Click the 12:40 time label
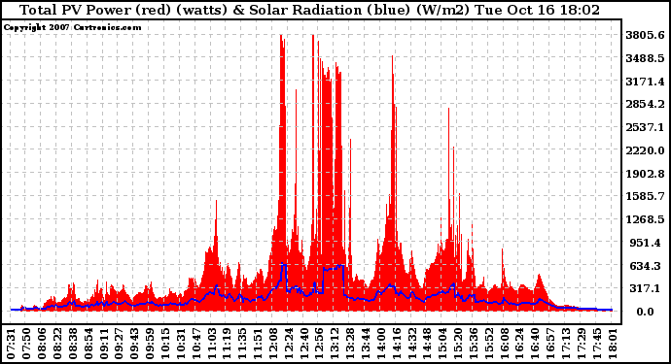The image size is (671, 364). coord(303,344)
